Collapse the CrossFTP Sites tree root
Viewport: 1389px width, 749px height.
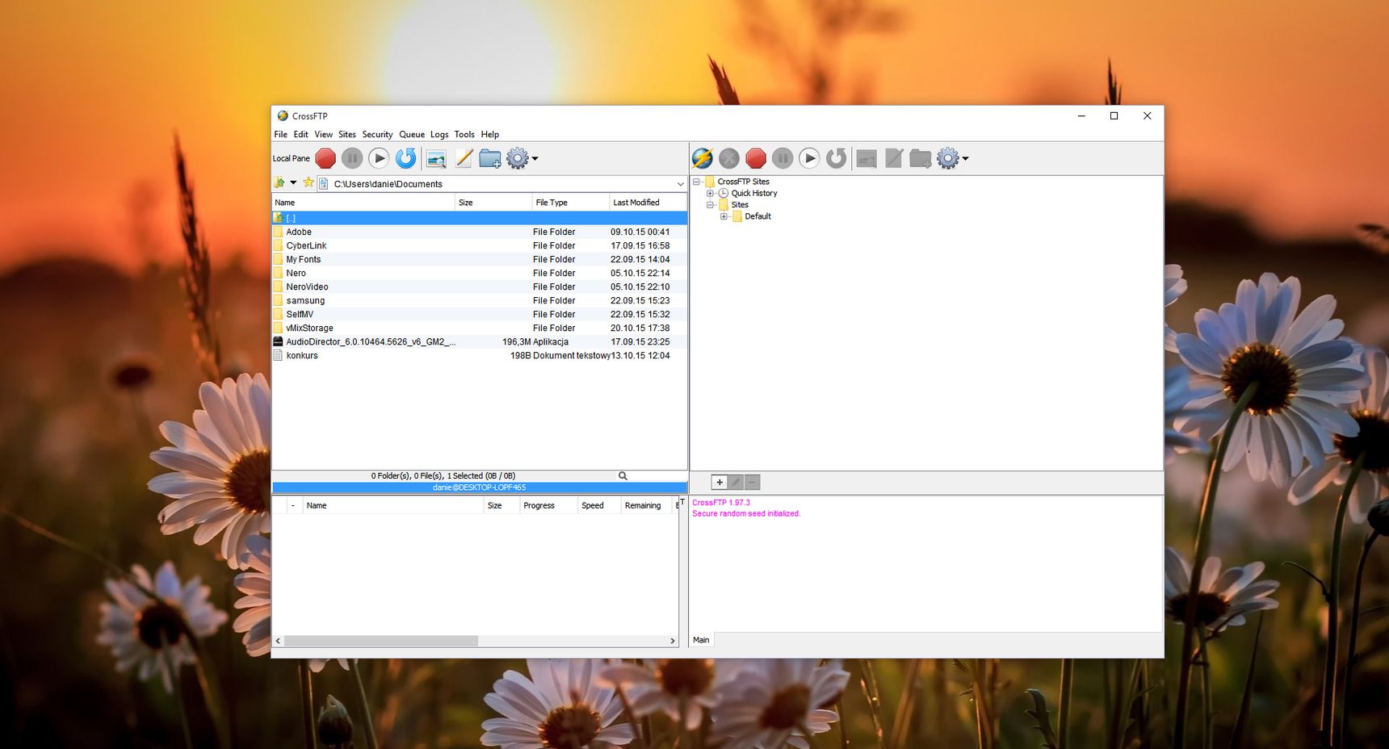697,182
